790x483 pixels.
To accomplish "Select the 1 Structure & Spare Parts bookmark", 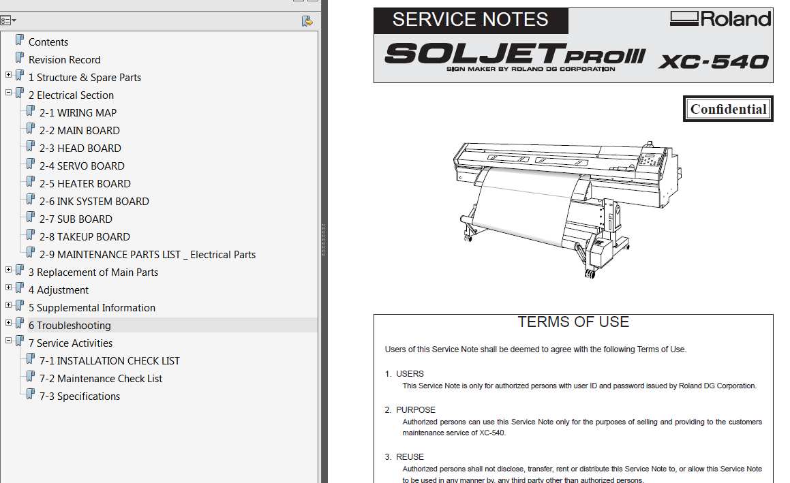I will coord(85,78).
